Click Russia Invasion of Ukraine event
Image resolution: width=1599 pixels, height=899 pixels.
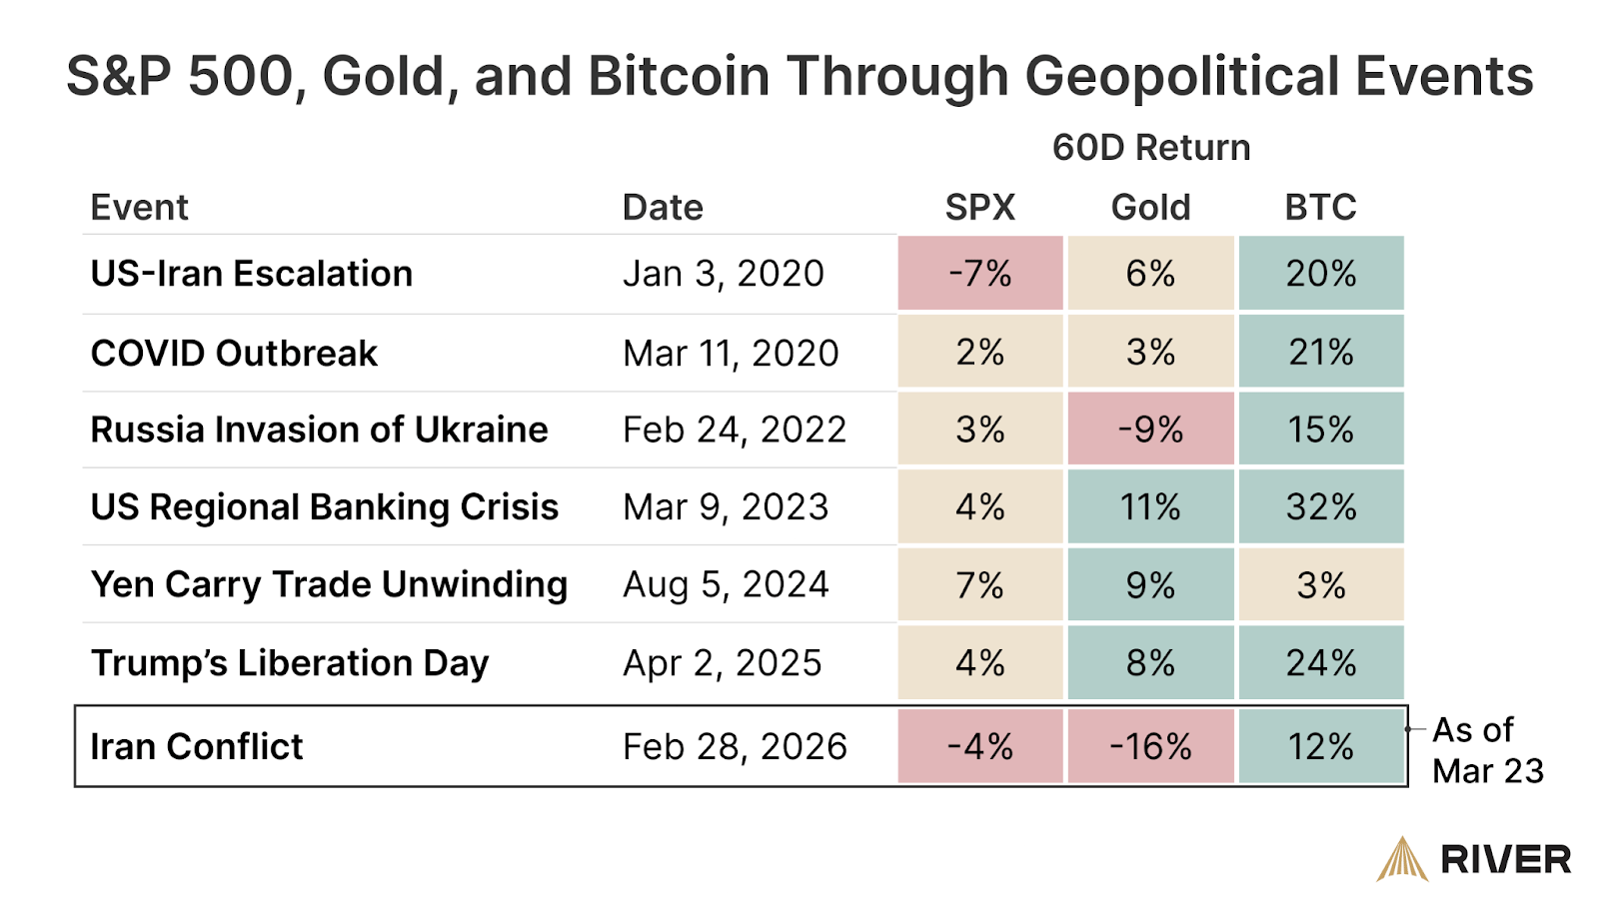(x=319, y=430)
